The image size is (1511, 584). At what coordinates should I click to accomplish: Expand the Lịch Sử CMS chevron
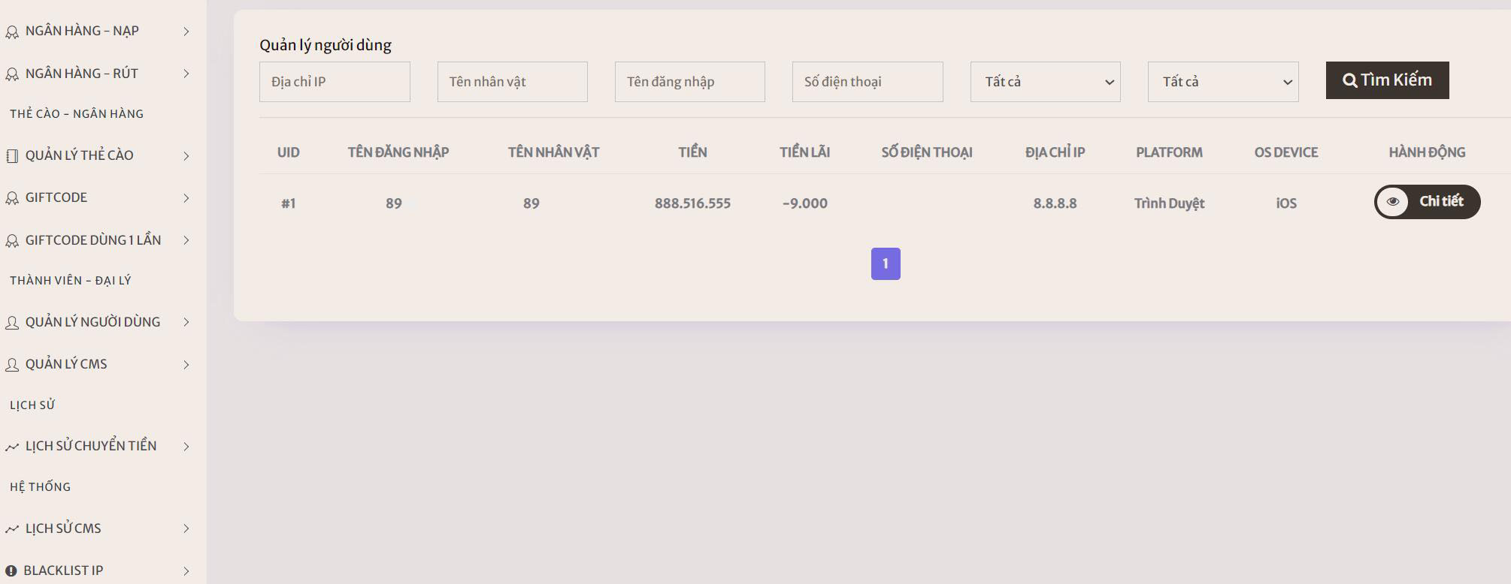(x=186, y=528)
